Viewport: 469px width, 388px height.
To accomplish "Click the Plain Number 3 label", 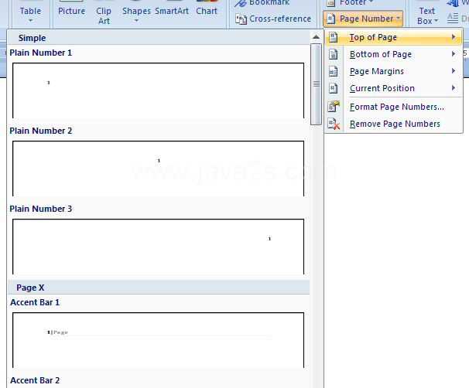I will [x=41, y=209].
